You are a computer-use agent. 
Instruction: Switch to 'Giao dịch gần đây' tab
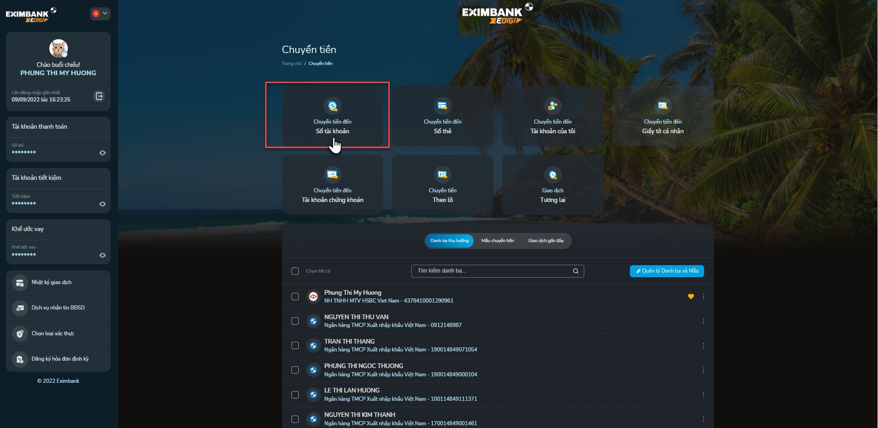(x=546, y=241)
